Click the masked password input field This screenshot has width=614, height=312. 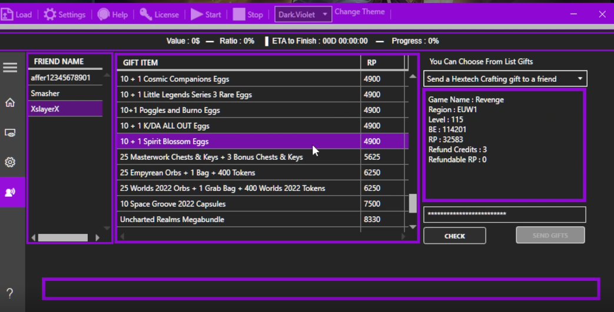coord(505,214)
